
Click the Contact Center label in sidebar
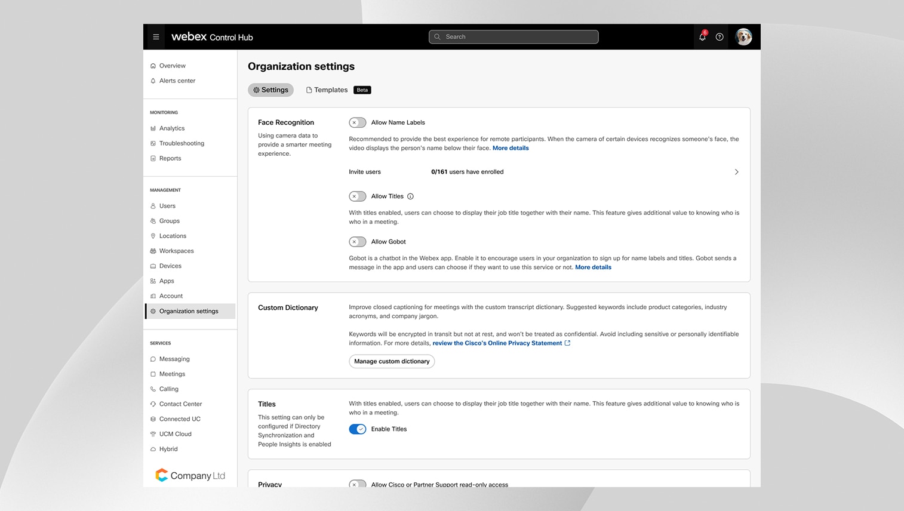pos(180,404)
